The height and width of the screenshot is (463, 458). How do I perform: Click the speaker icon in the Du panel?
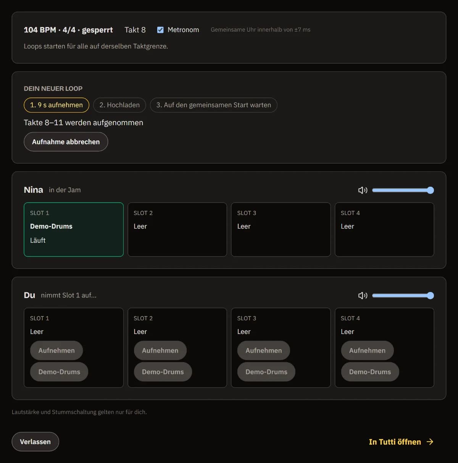click(363, 295)
